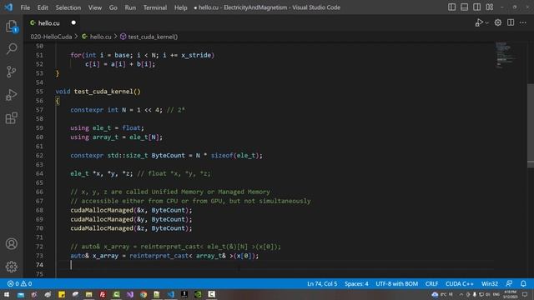Click line number 57 in gutter

pos(39,110)
